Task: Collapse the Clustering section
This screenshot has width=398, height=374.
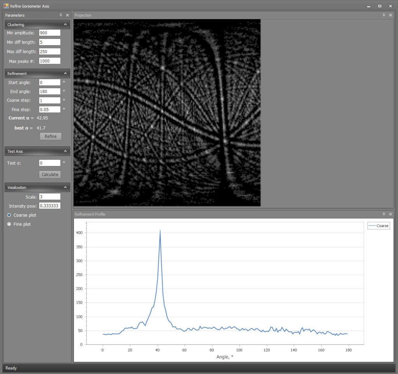Action: [x=65, y=24]
